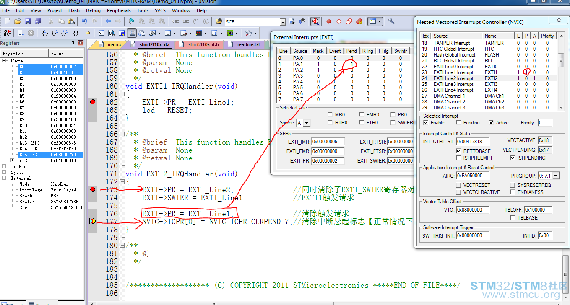Click the VECTRESET button

458,185
